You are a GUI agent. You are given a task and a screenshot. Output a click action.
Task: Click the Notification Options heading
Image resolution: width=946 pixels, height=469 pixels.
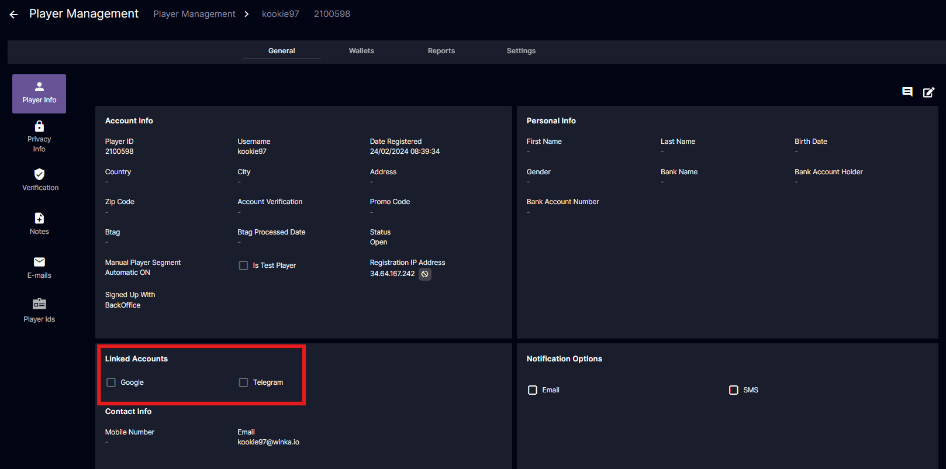pos(564,359)
